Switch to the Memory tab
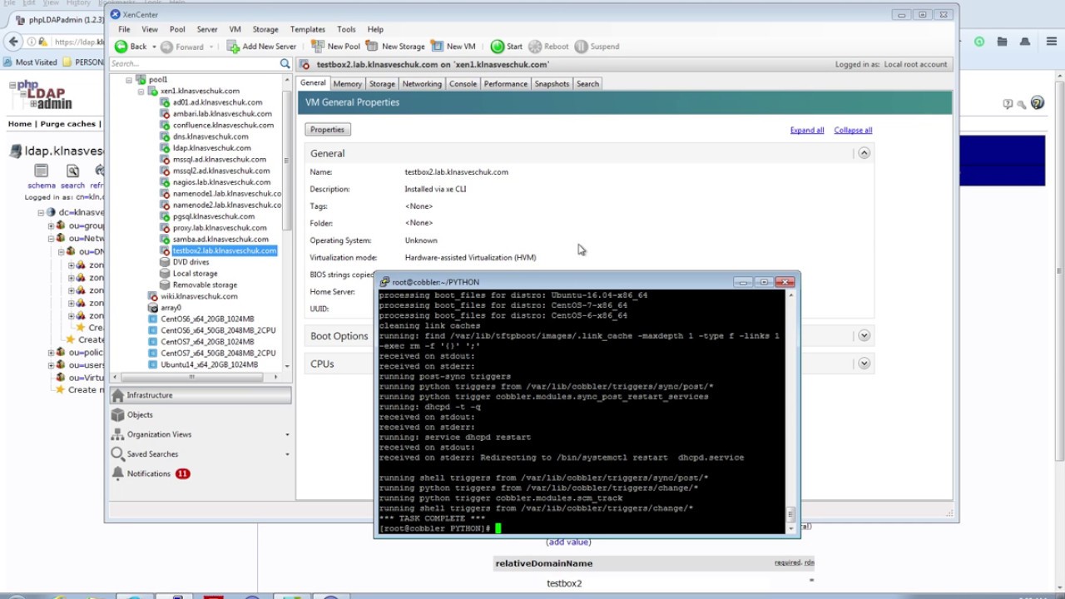 (347, 84)
